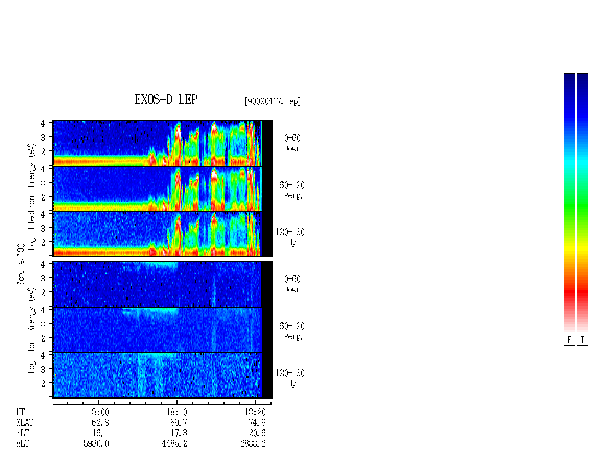Click the 18:10 UT time tick label
This screenshot has width=590, height=457.
pos(177,412)
